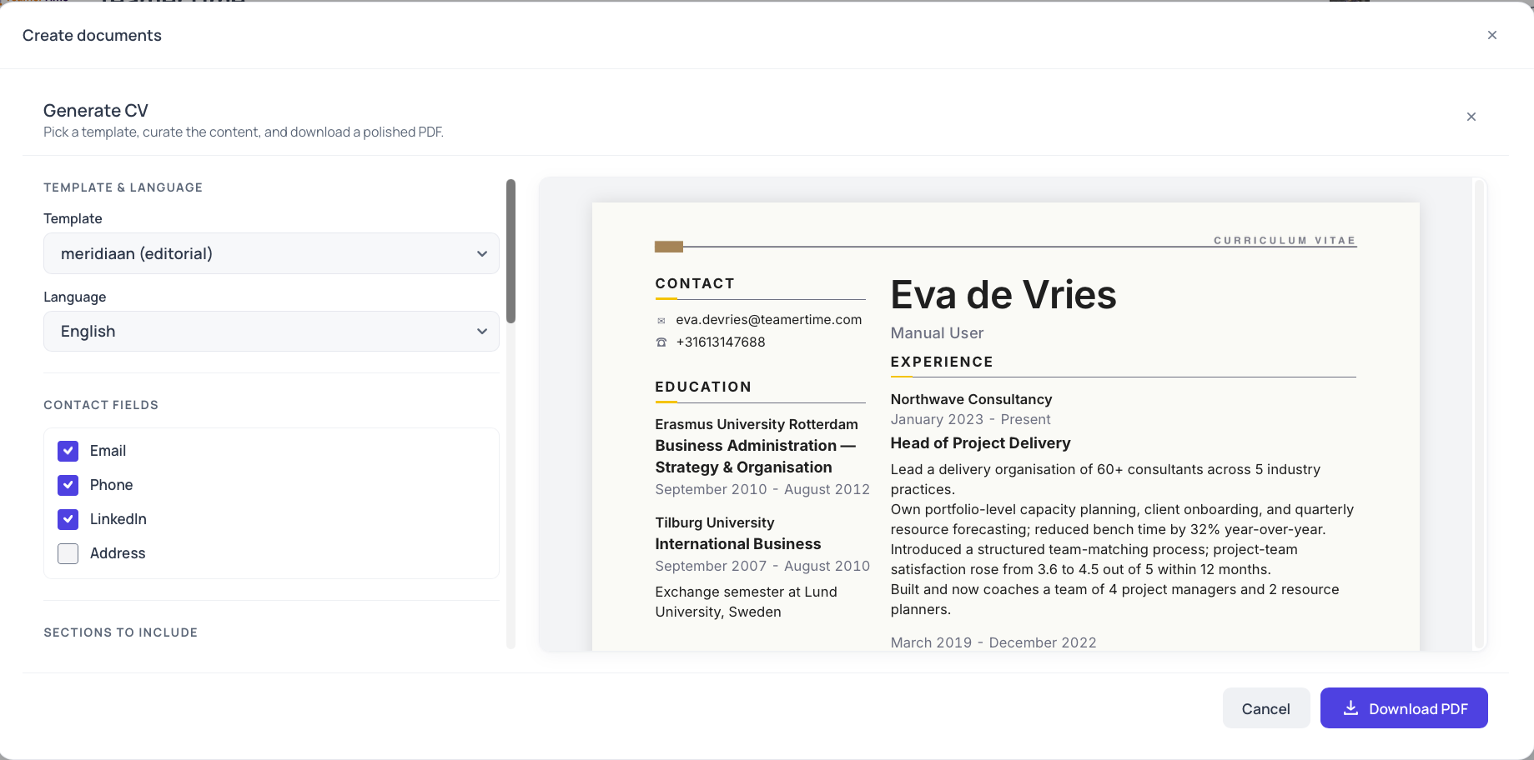The width and height of the screenshot is (1534, 760).
Task: Click the name Eva de Vries in the preview
Action: (1003, 295)
